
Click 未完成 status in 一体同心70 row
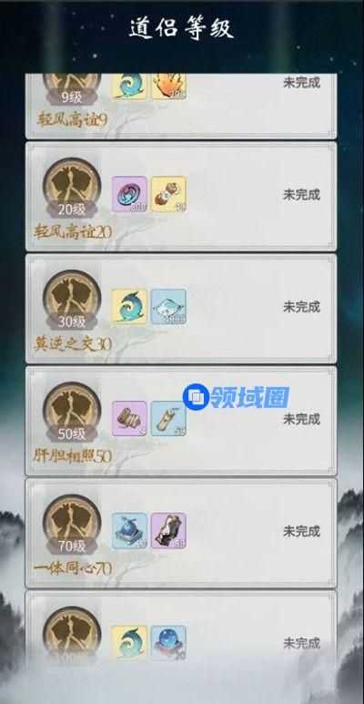pos(301,532)
